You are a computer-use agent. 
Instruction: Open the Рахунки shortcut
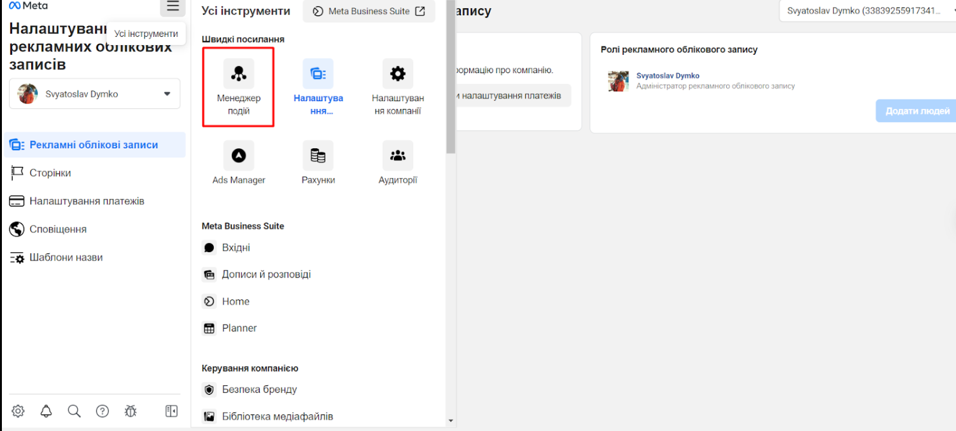tap(318, 163)
